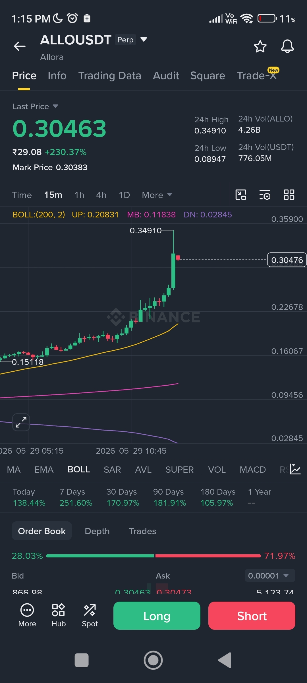
Task: Select the 1D chart interval
Action: pyautogui.click(x=124, y=195)
